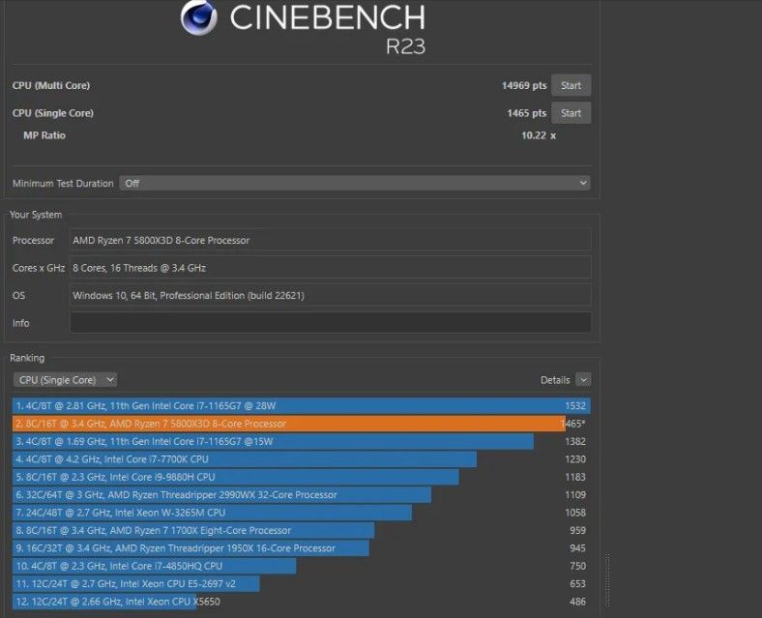
Task: Select ranking row Xeon E5-2697 v2
Action: (x=302, y=583)
